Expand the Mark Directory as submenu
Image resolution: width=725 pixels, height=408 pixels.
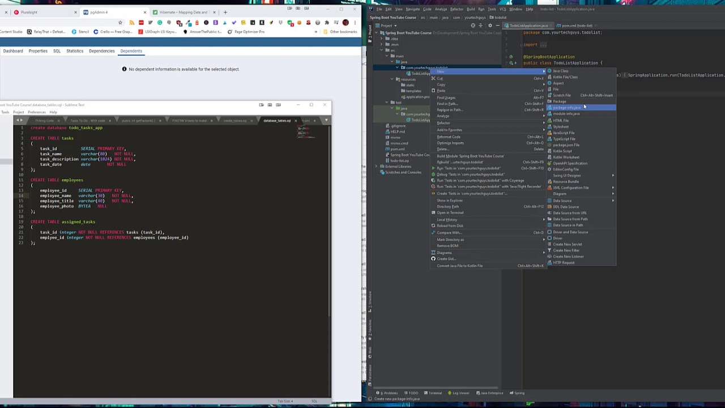[489, 240]
